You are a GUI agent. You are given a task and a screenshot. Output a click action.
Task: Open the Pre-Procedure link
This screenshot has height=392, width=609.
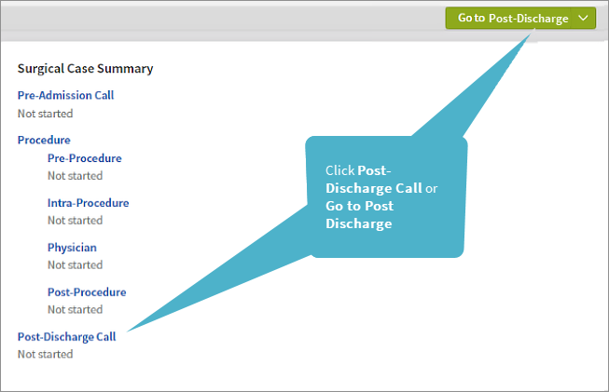[x=84, y=158]
